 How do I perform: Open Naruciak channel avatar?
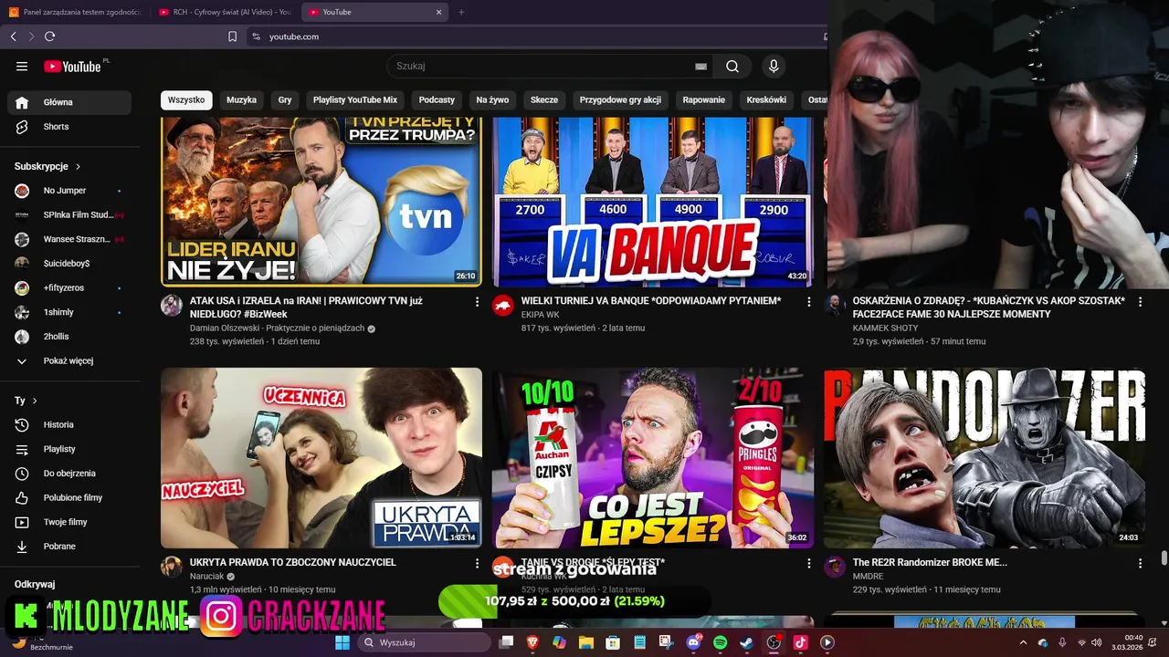coord(172,567)
